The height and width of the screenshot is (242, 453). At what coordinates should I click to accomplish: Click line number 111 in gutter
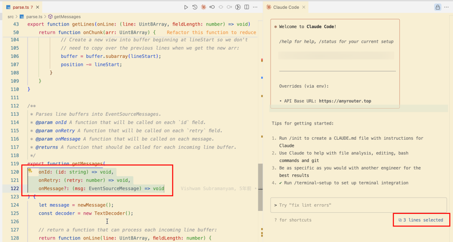point(15,98)
